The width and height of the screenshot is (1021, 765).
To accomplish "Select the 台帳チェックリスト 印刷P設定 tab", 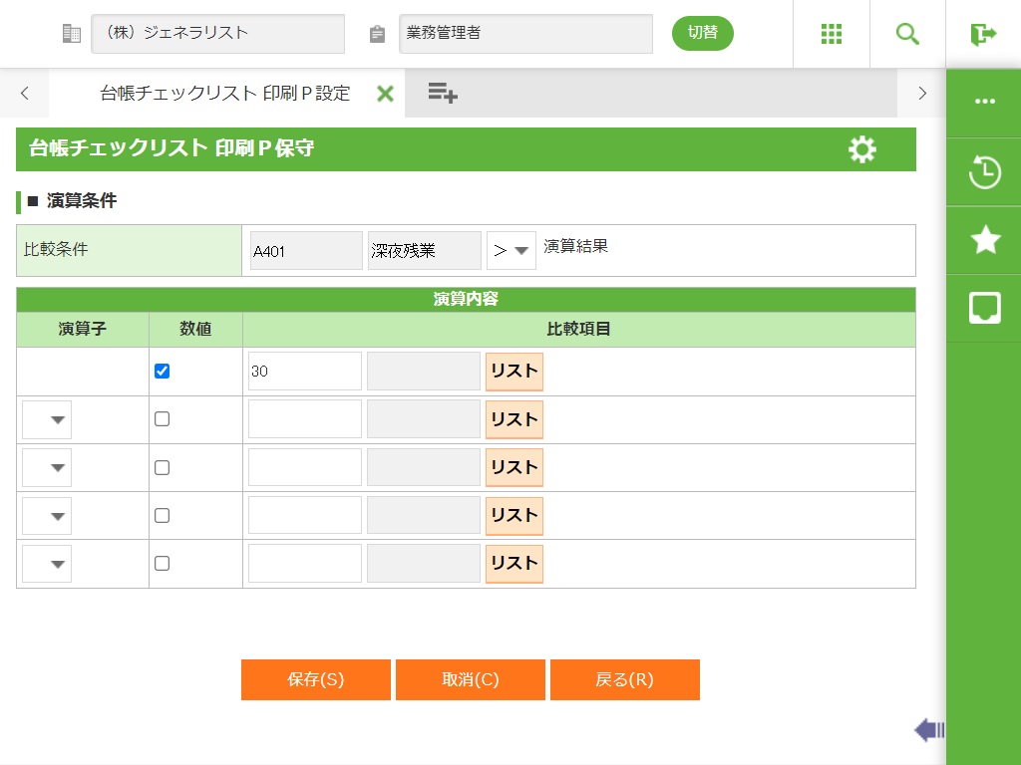I will pyautogui.click(x=225, y=94).
